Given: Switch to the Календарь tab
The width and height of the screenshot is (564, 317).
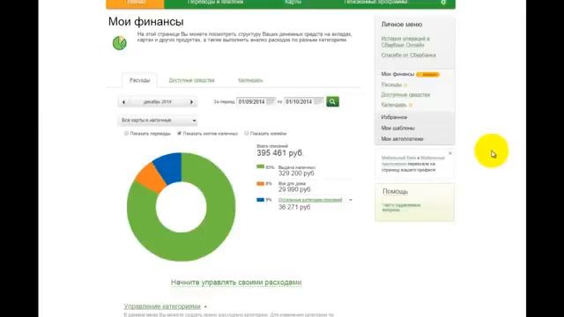Looking at the screenshot, I should click(x=250, y=80).
